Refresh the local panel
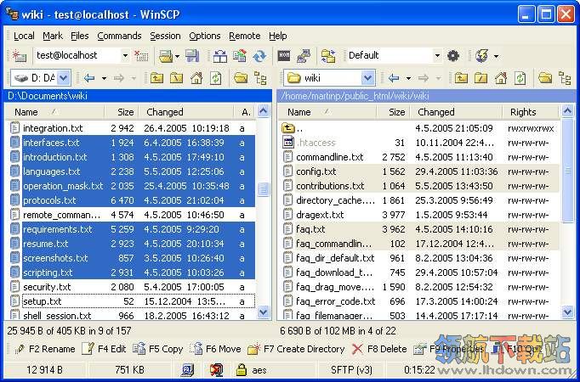This screenshot has height=382, width=580. pyautogui.click(x=216, y=78)
